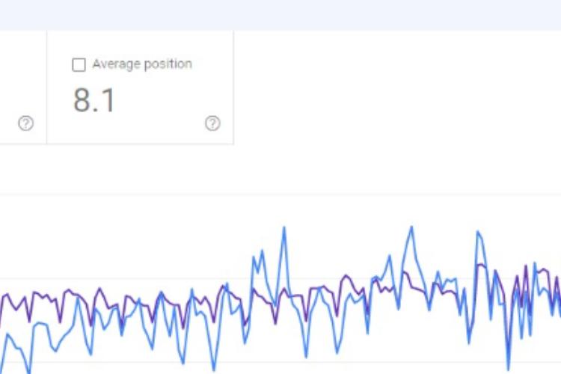Tick the Average position checkbox
The height and width of the screenshot is (374, 561).
pos(79,65)
